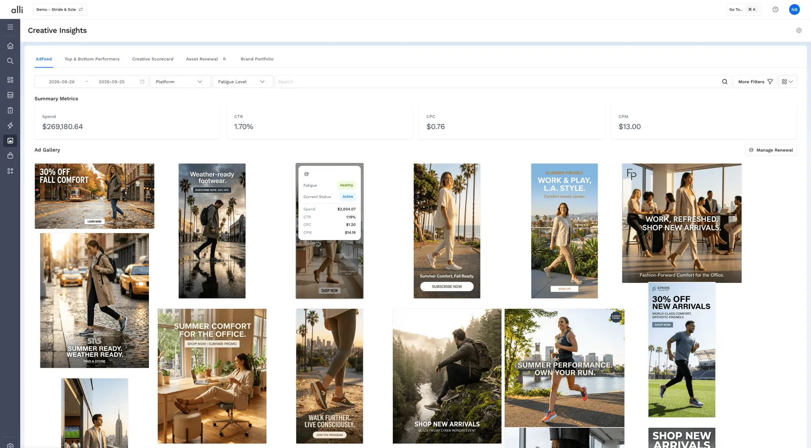811x448 pixels.
Task: Select the 30% OFF Fall Comfort ad thumbnail
Action: click(94, 196)
